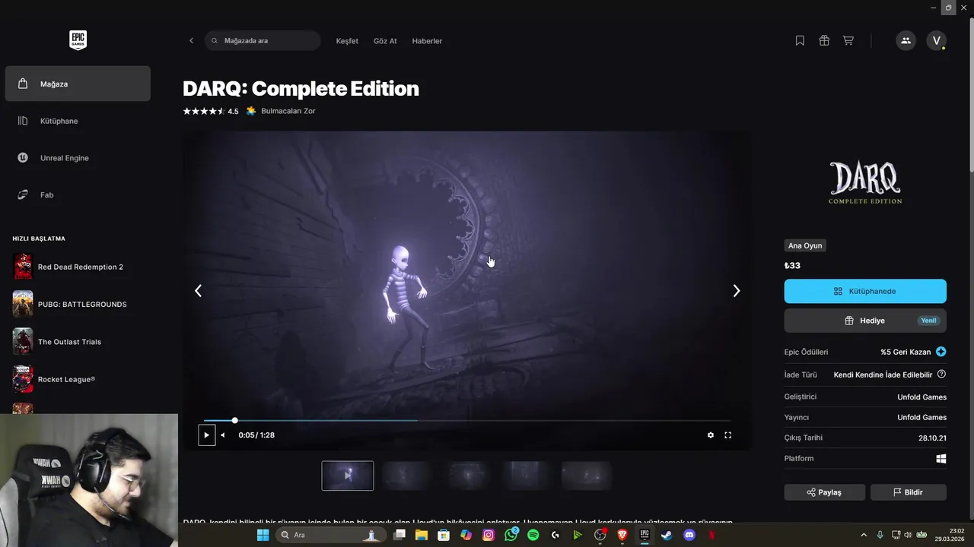Click the Windows platform icon
Viewport: 974px width, 547px height.
tap(941, 459)
